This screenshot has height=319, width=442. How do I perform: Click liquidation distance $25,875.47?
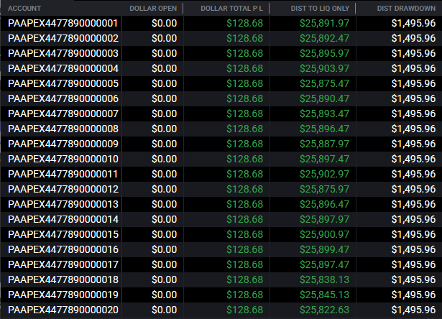(x=324, y=83)
